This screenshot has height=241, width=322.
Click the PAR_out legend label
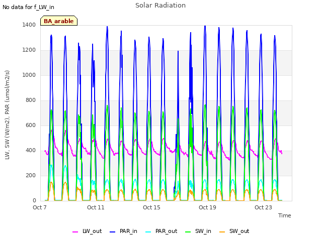(166, 231)
